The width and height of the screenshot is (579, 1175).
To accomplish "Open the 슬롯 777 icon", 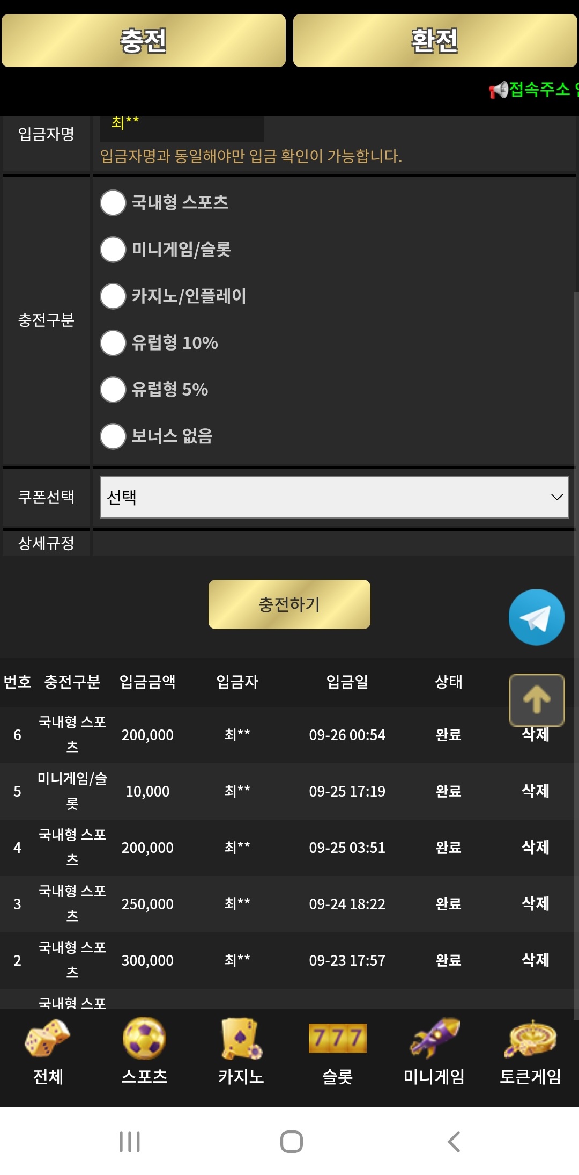I will [337, 1038].
